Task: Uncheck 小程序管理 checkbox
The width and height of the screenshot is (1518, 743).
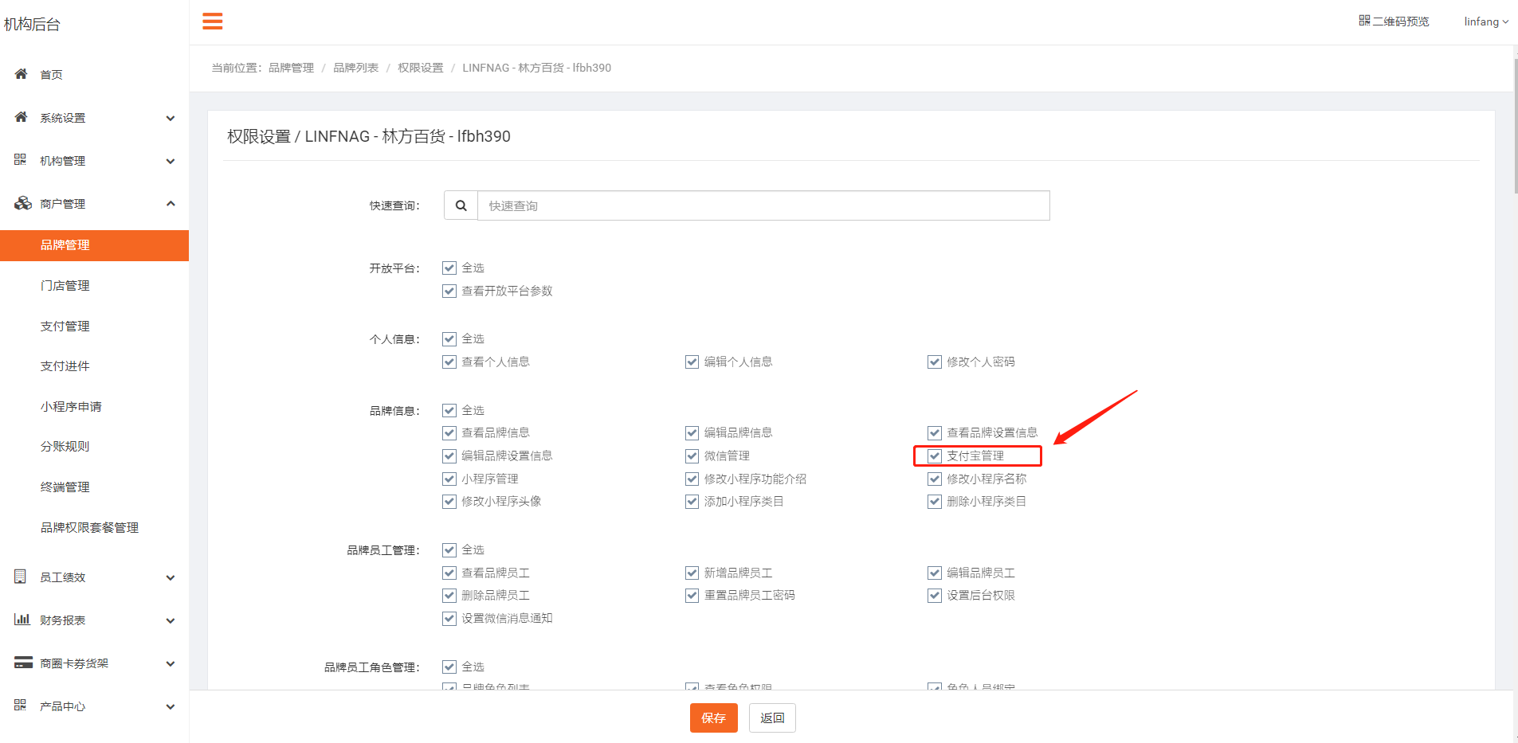Action: pyautogui.click(x=449, y=479)
